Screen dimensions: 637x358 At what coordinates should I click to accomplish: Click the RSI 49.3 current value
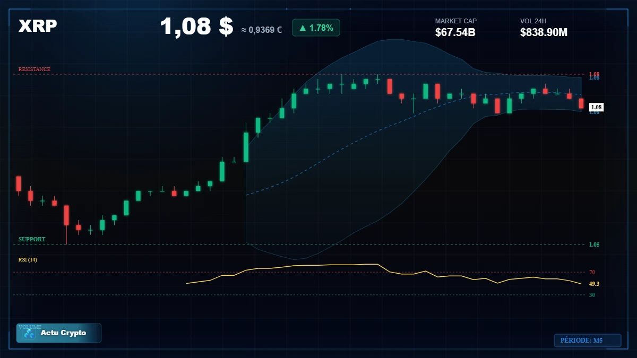point(594,284)
